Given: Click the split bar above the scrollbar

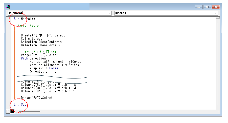Looking at the screenshot, I should (x=218, y=17).
